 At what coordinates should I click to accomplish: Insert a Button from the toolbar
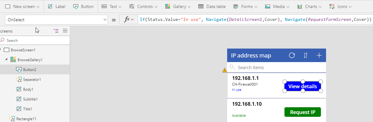click(83, 6)
